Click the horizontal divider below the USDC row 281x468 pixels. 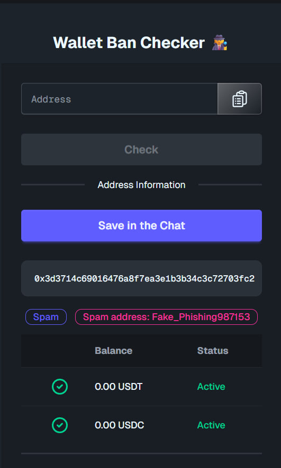[141, 453]
